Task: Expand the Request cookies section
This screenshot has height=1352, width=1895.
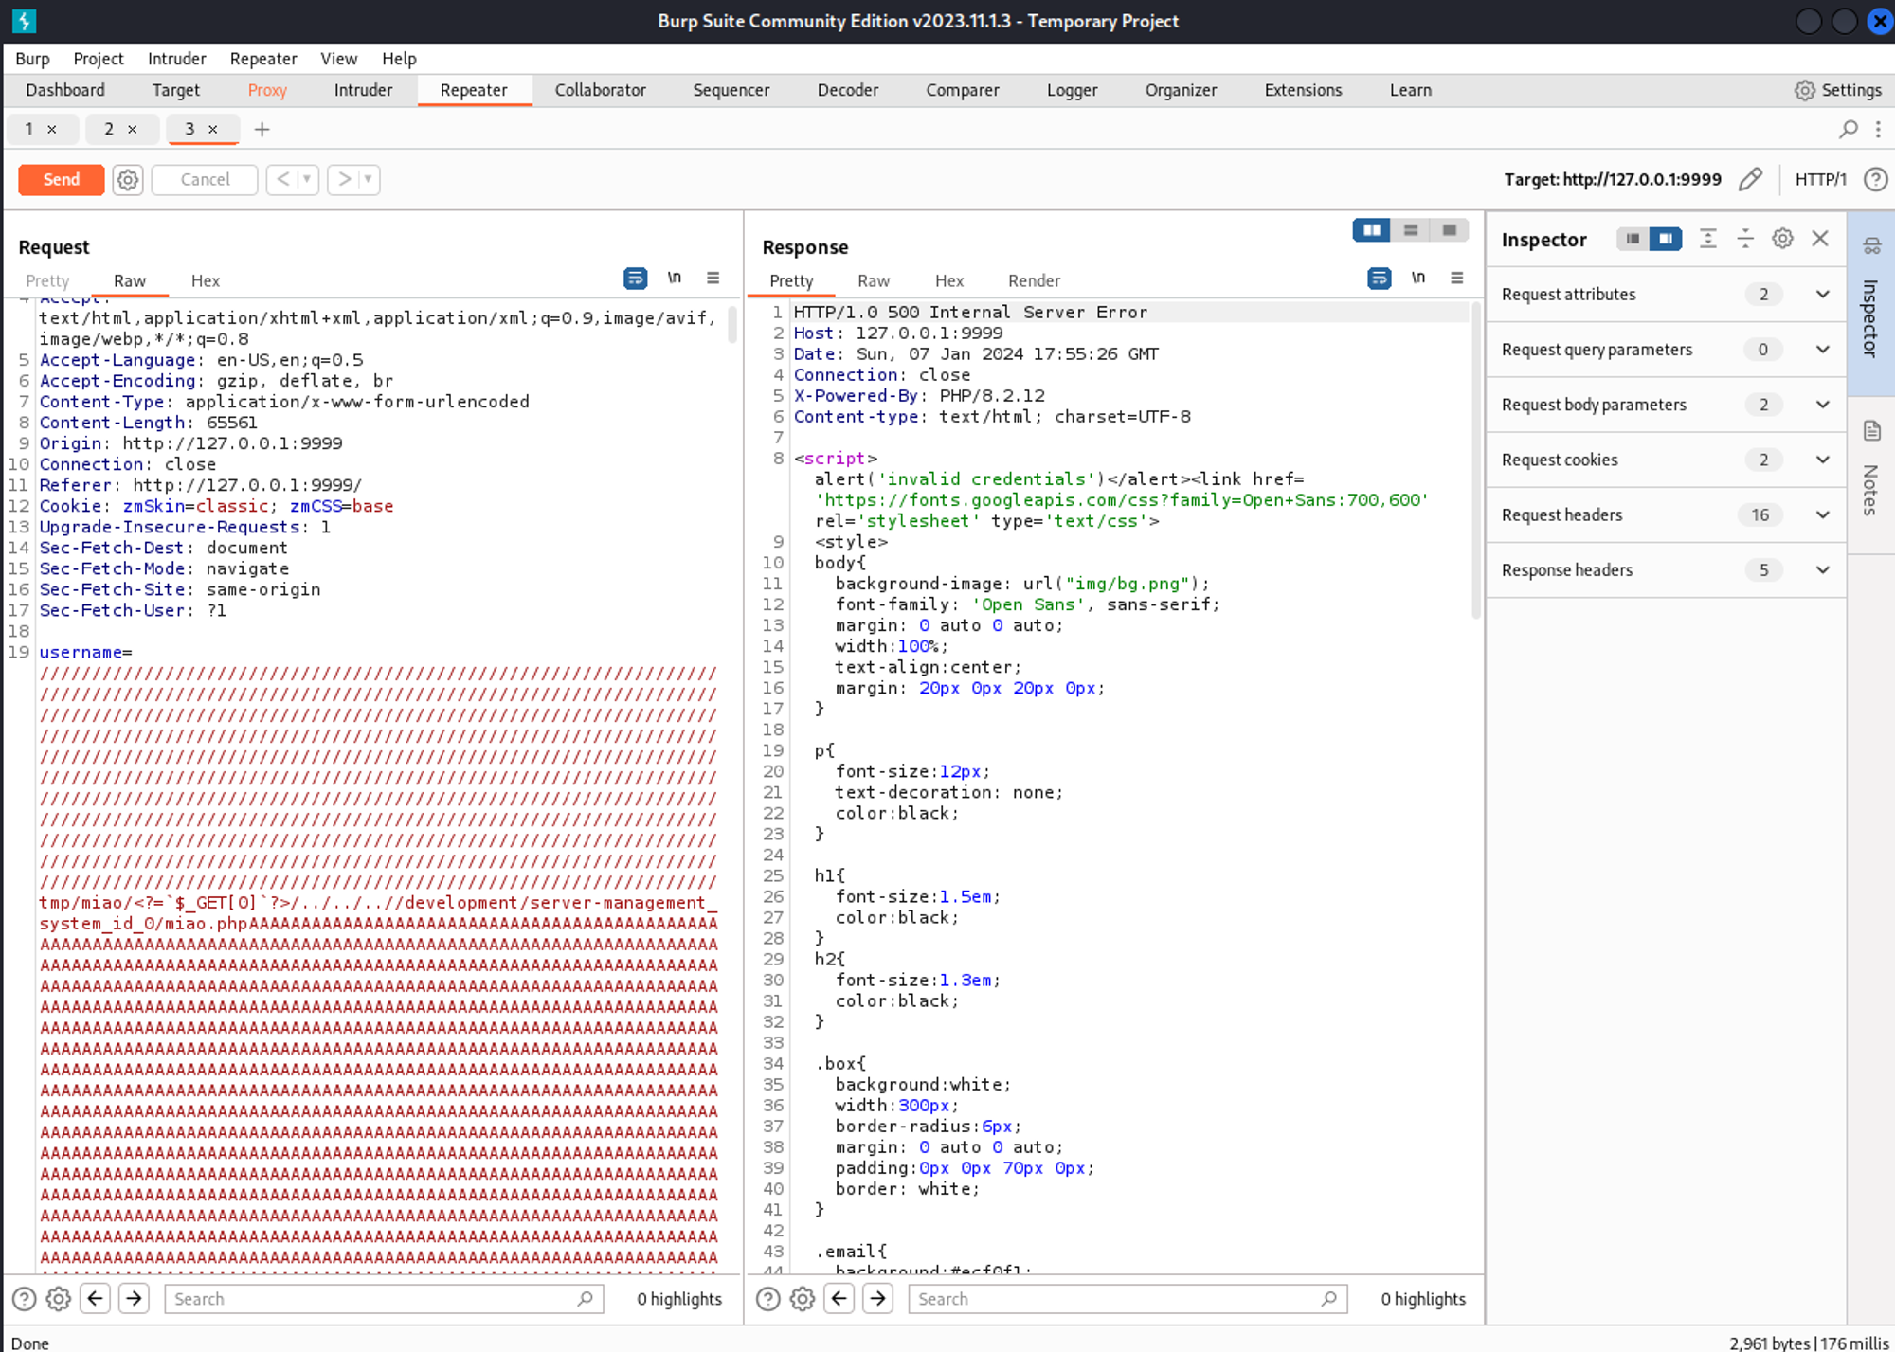Action: [1822, 460]
